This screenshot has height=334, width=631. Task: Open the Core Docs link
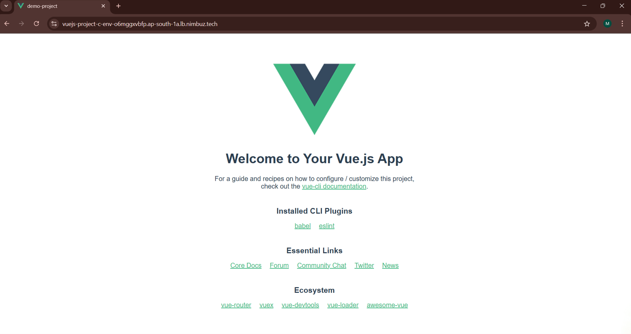(246, 266)
